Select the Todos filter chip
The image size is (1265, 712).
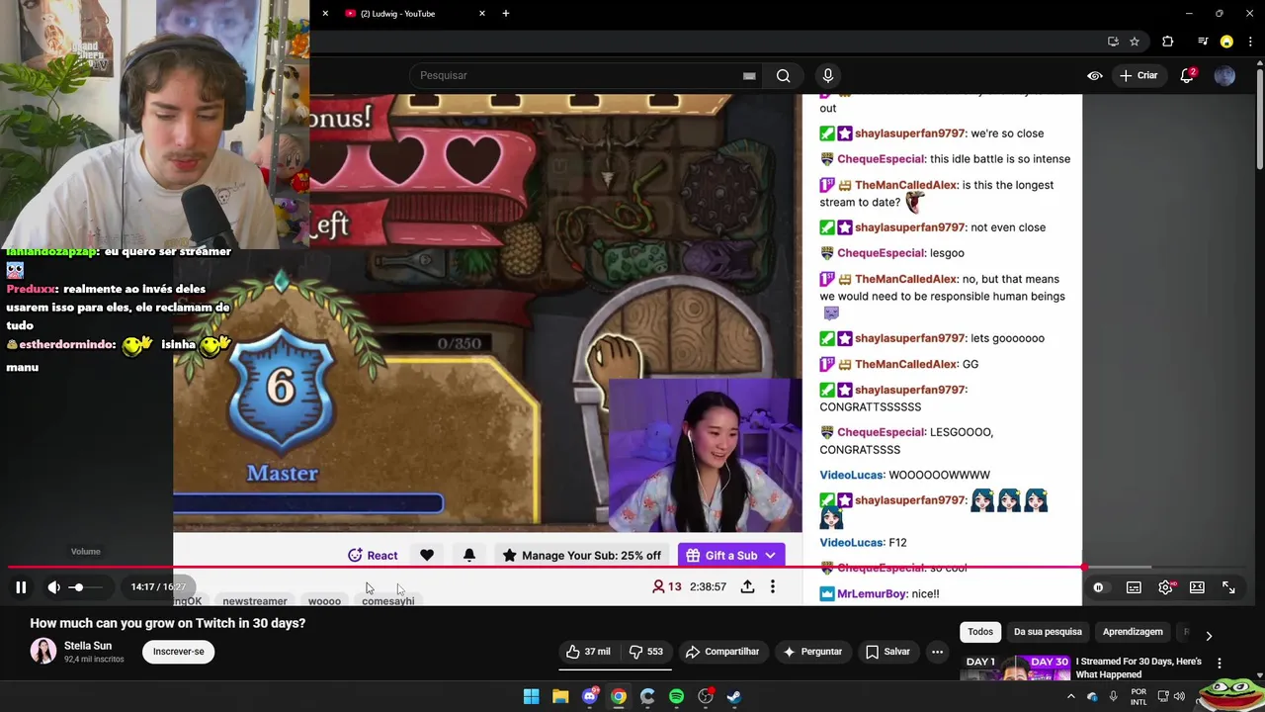tap(980, 632)
